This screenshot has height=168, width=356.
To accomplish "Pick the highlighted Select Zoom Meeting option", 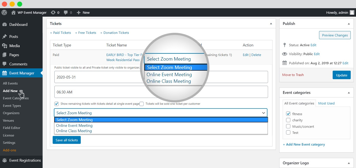I will point(161,120).
